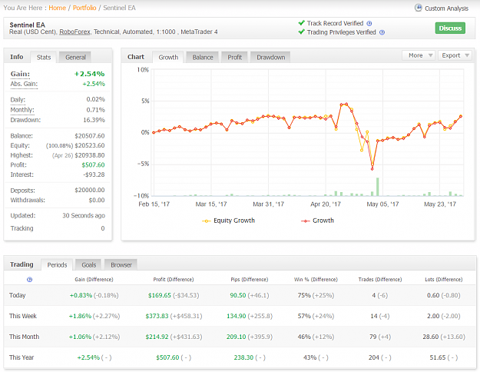
Task: Open the Periods tab in the Trading panel
Action: pos(57,264)
